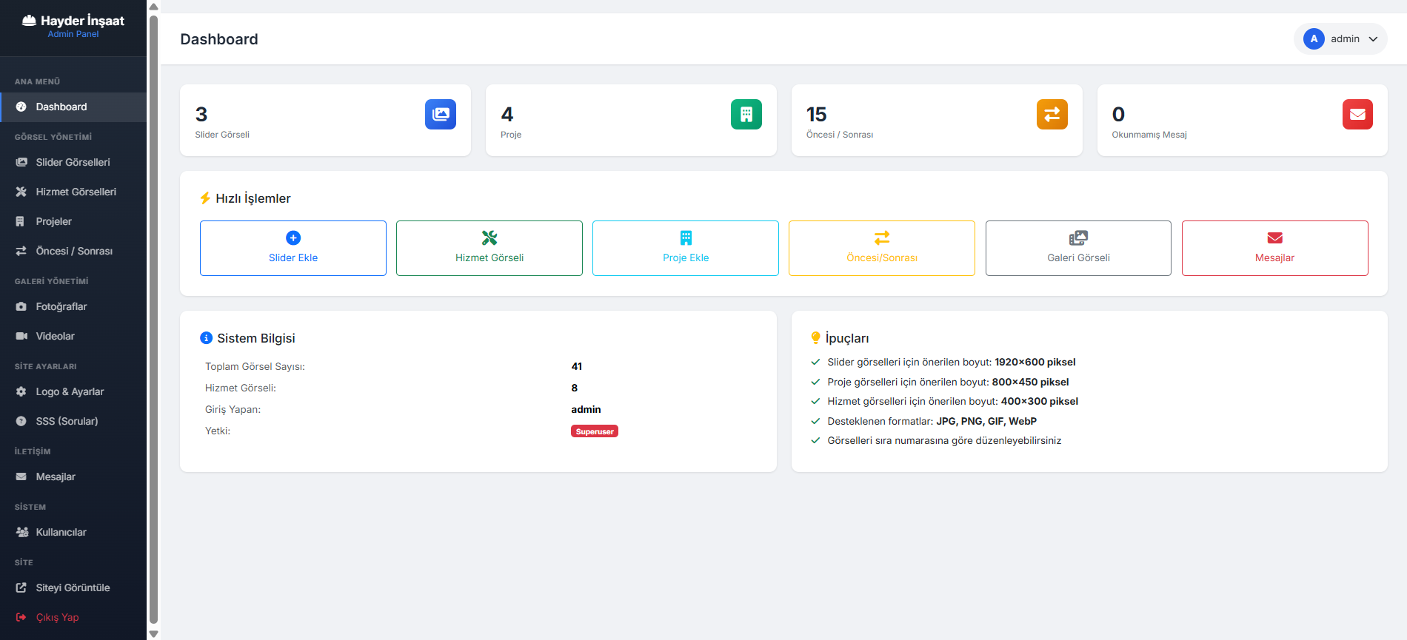Click the 15 count on Öncesi / Sonrası card
Screen dimensions: 1407x640
click(816, 114)
